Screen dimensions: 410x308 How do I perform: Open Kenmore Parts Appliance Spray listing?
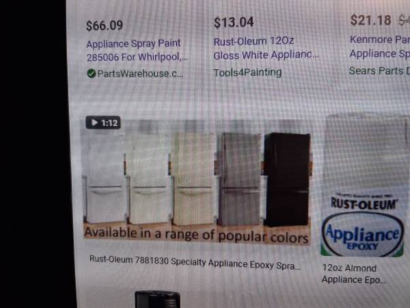[380, 47]
